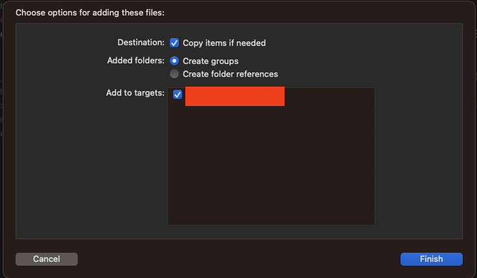Click the Create folder references label text
Screen dimensions: 477x278
(x=230, y=74)
